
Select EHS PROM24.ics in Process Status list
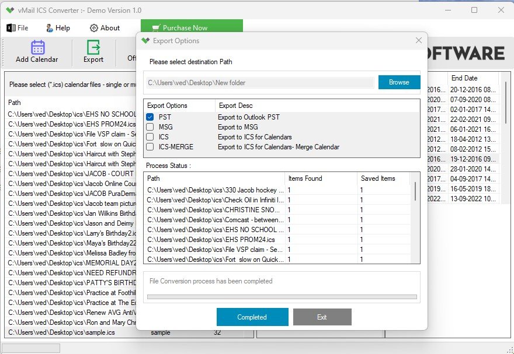pyautogui.click(x=277, y=240)
